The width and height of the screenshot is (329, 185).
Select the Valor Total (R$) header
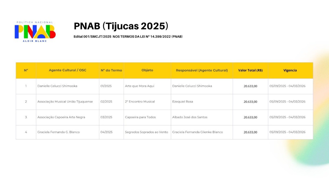250,70
